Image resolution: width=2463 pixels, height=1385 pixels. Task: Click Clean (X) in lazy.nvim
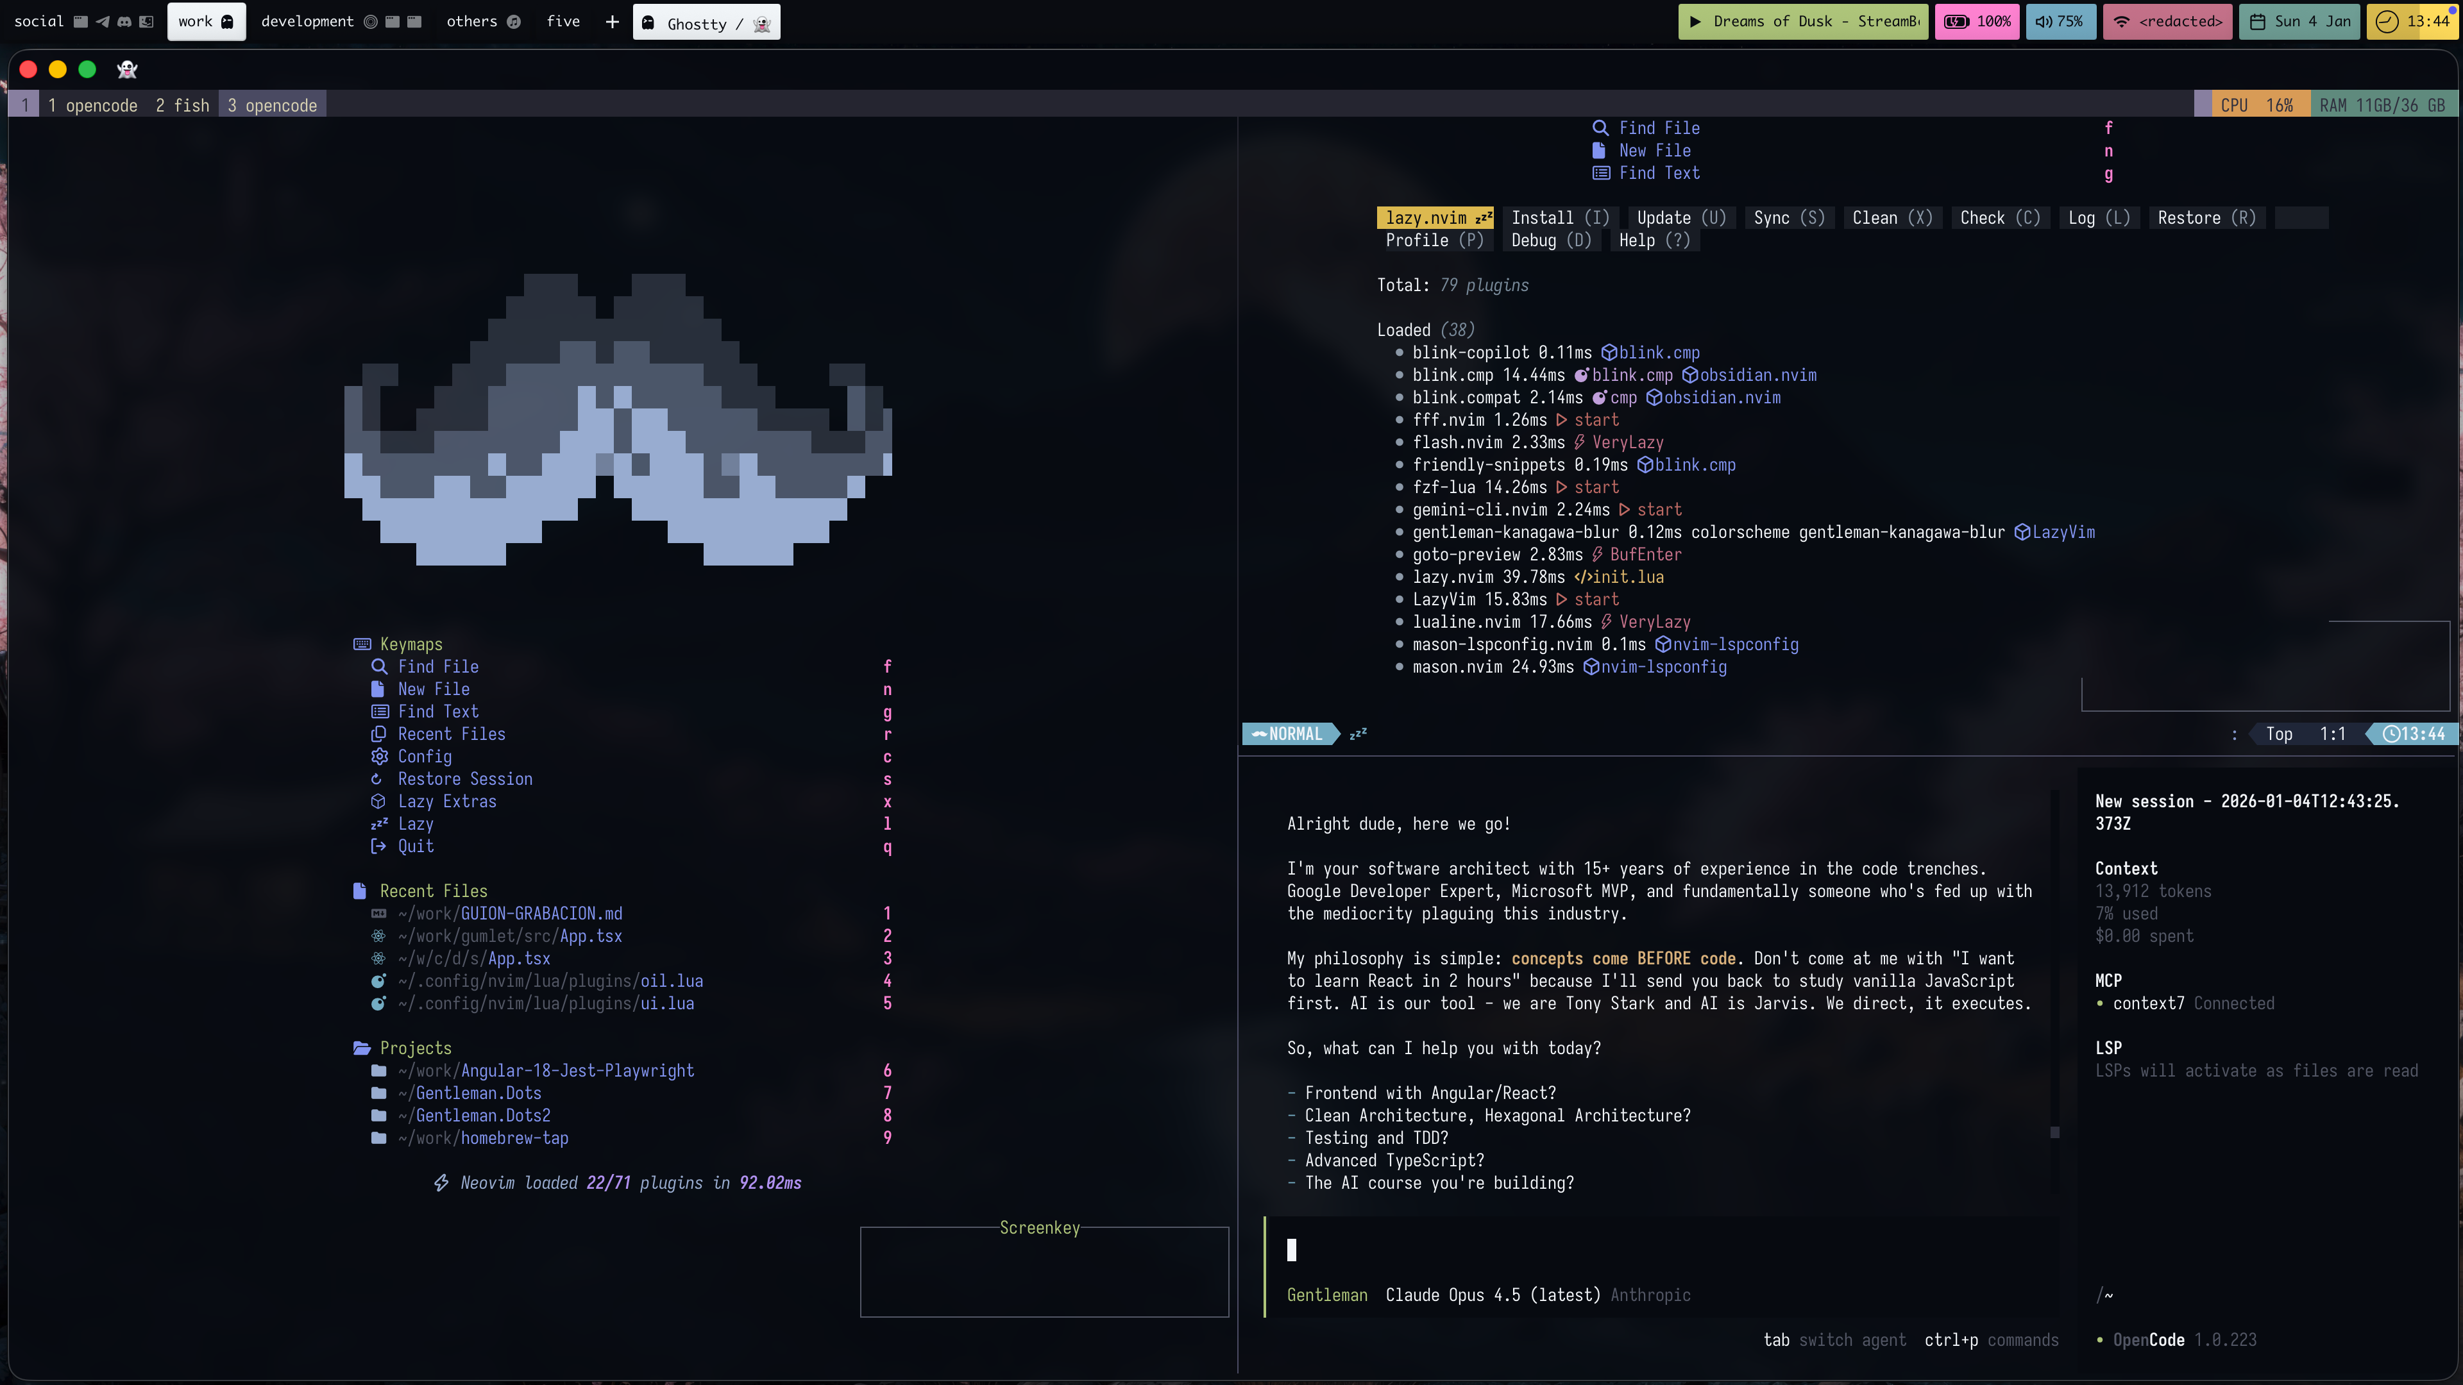coord(1892,218)
